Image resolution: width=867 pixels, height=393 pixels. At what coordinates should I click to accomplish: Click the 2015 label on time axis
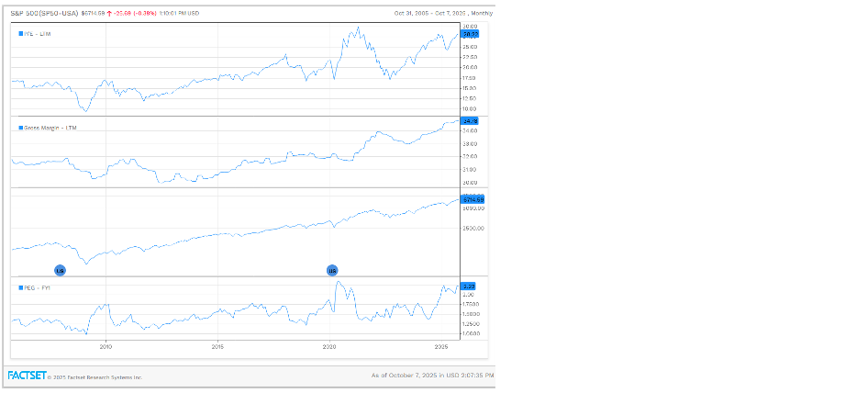point(217,347)
